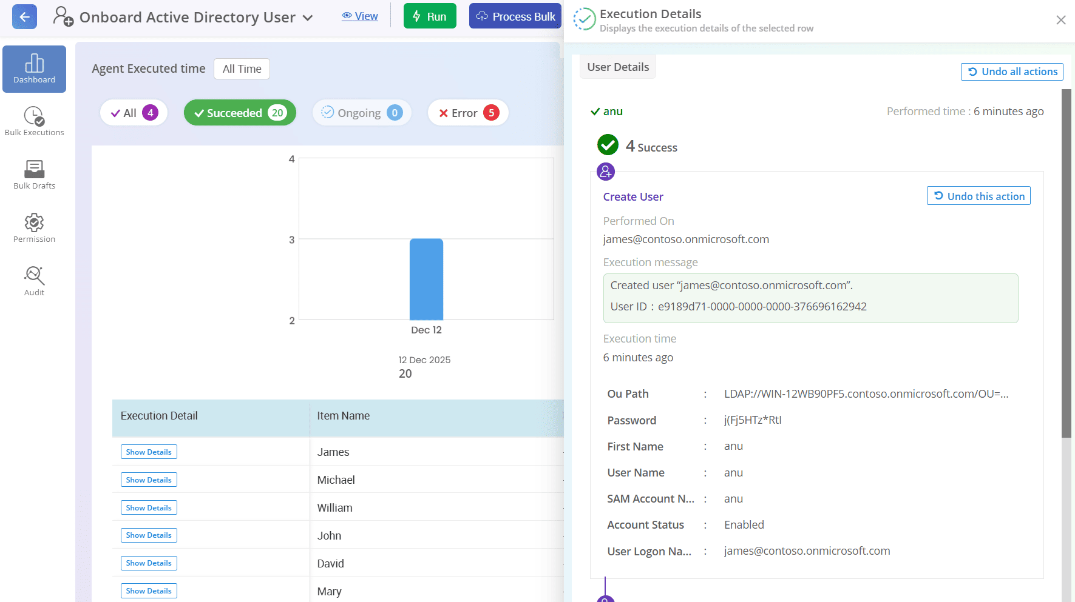Open the All Time date filter
1075x602 pixels.
pyautogui.click(x=242, y=69)
